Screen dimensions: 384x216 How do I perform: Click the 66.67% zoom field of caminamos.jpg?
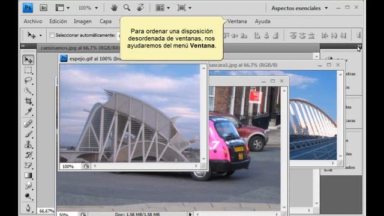[46, 211]
